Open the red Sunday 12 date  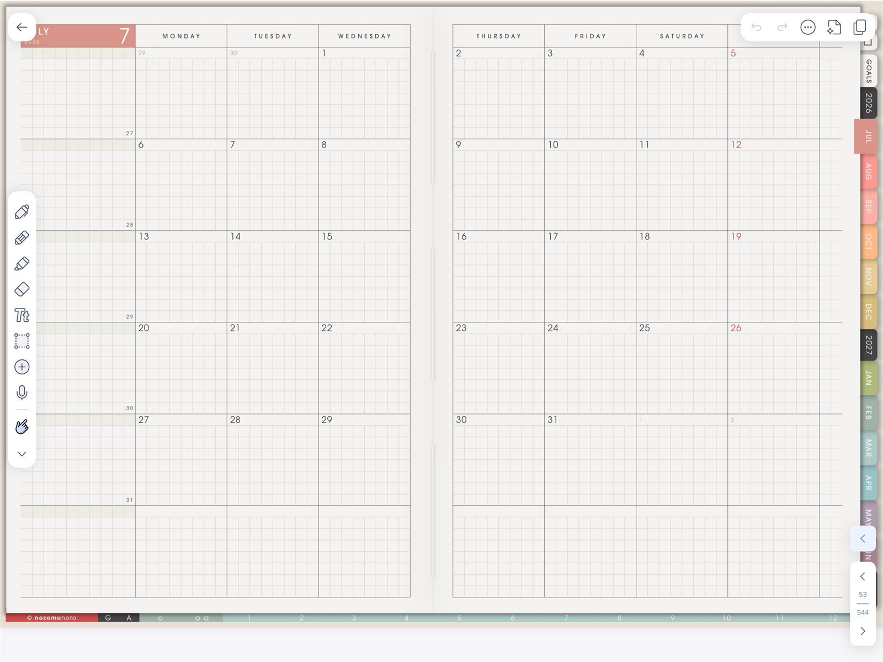click(736, 145)
